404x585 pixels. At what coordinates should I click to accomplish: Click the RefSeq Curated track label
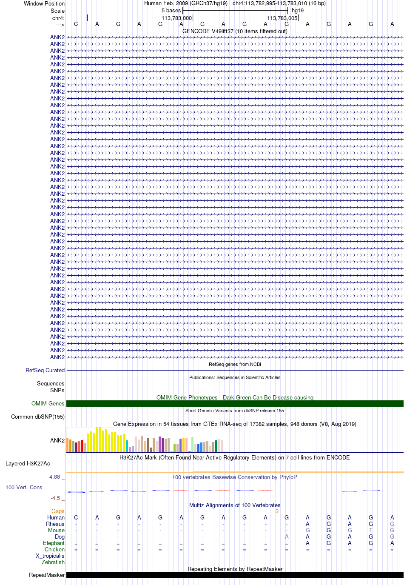(45, 370)
